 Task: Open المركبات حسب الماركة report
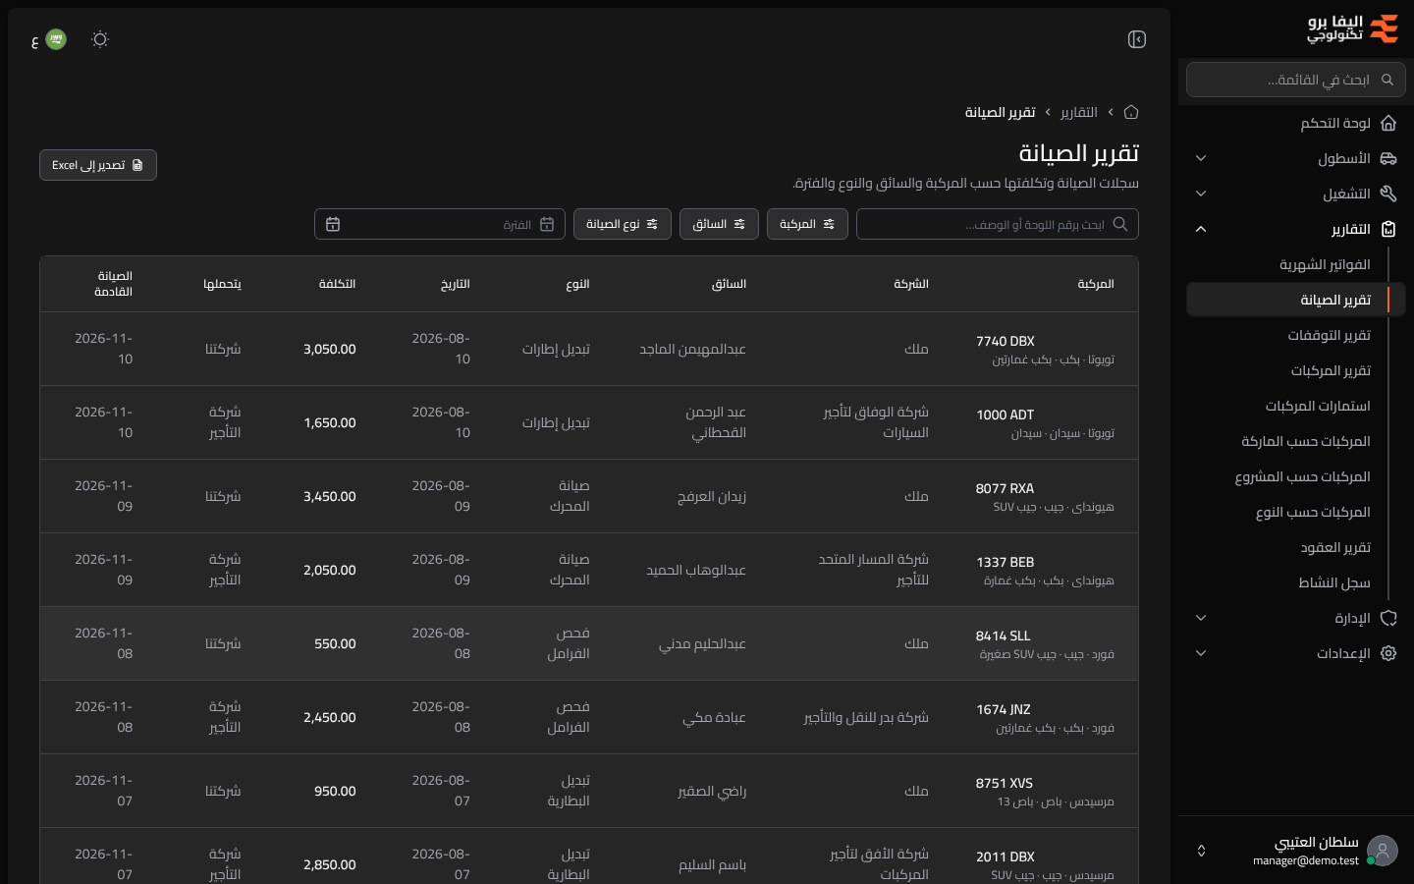(x=1306, y=441)
